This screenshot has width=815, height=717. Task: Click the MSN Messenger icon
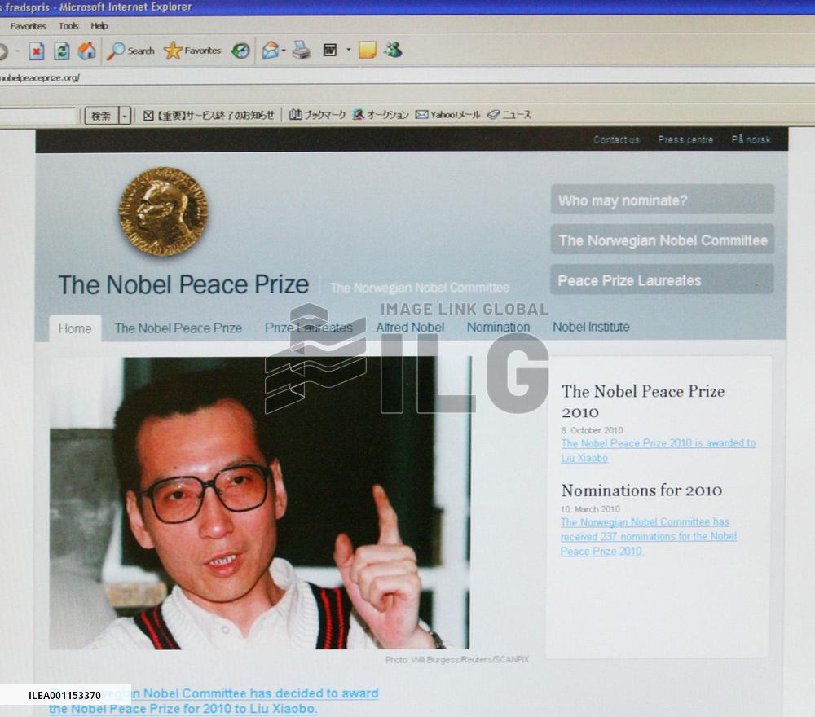(394, 50)
